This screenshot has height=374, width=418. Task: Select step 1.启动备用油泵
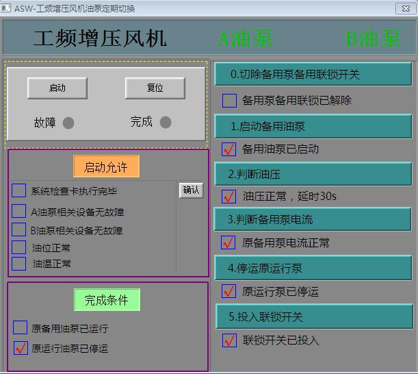pyautogui.click(x=313, y=126)
